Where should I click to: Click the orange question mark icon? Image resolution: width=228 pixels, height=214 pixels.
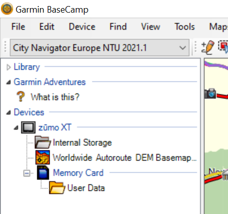tap(21, 96)
